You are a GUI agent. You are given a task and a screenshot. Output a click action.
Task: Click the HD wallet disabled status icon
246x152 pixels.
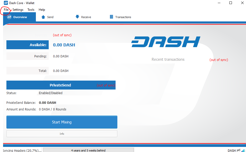coord(239,150)
